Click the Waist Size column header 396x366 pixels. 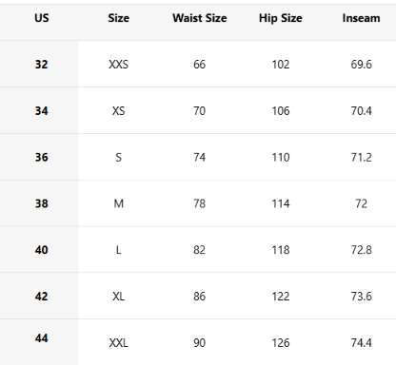[200, 18]
